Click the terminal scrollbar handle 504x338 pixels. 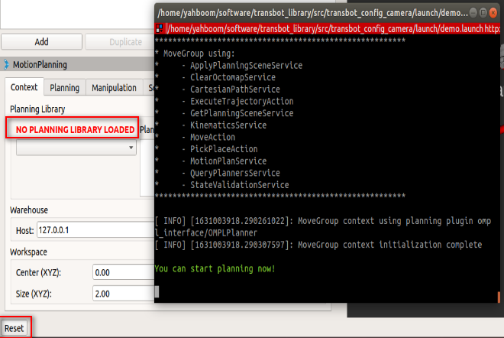(499, 297)
